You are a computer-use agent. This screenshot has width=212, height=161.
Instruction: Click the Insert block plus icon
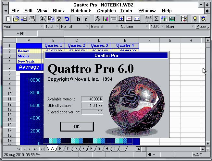click(121, 19)
